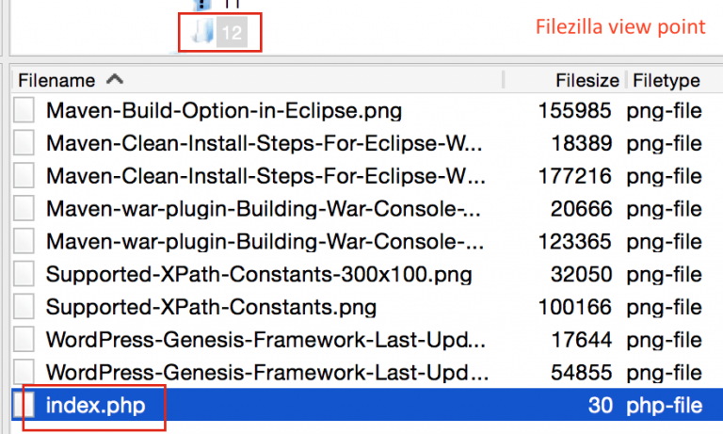Click the file icon next to index.php
723x434 pixels.
(24, 405)
